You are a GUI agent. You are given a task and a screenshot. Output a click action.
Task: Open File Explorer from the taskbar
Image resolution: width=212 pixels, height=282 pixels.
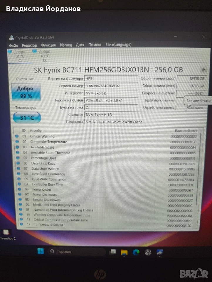pos(124,252)
